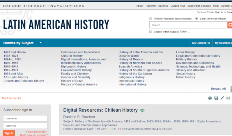
Task: Open Labor History
Action: [185, 52]
